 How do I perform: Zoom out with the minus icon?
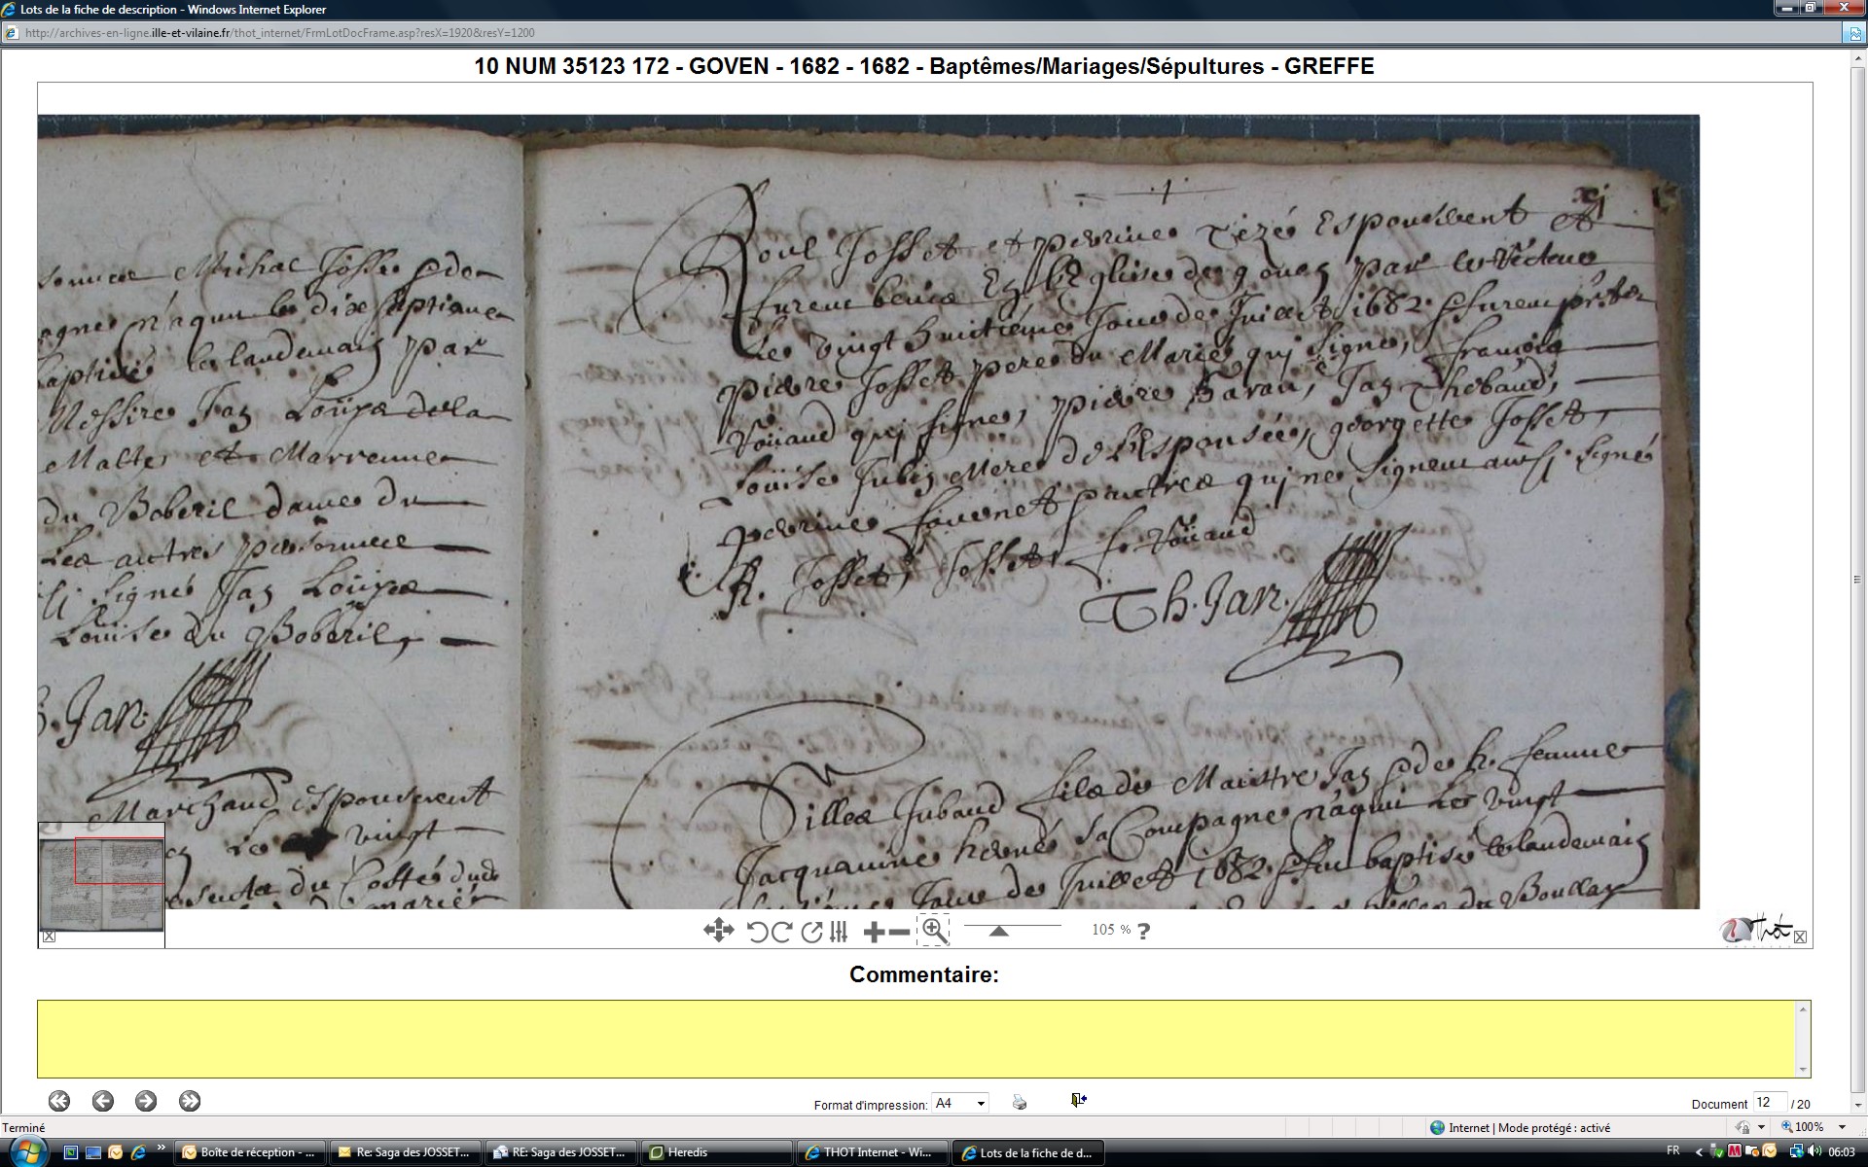point(900,932)
